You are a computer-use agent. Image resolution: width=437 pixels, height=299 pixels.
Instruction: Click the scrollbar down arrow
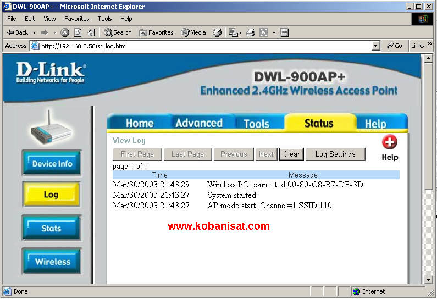point(428,279)
